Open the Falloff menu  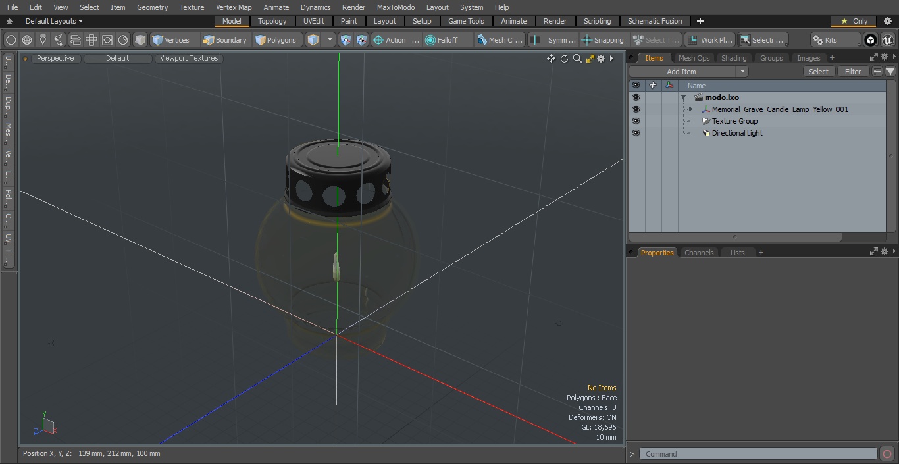448,40
